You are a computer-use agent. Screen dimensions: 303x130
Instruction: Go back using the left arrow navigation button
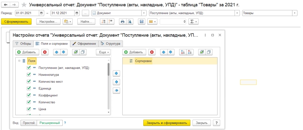click(x=6, y=5)
